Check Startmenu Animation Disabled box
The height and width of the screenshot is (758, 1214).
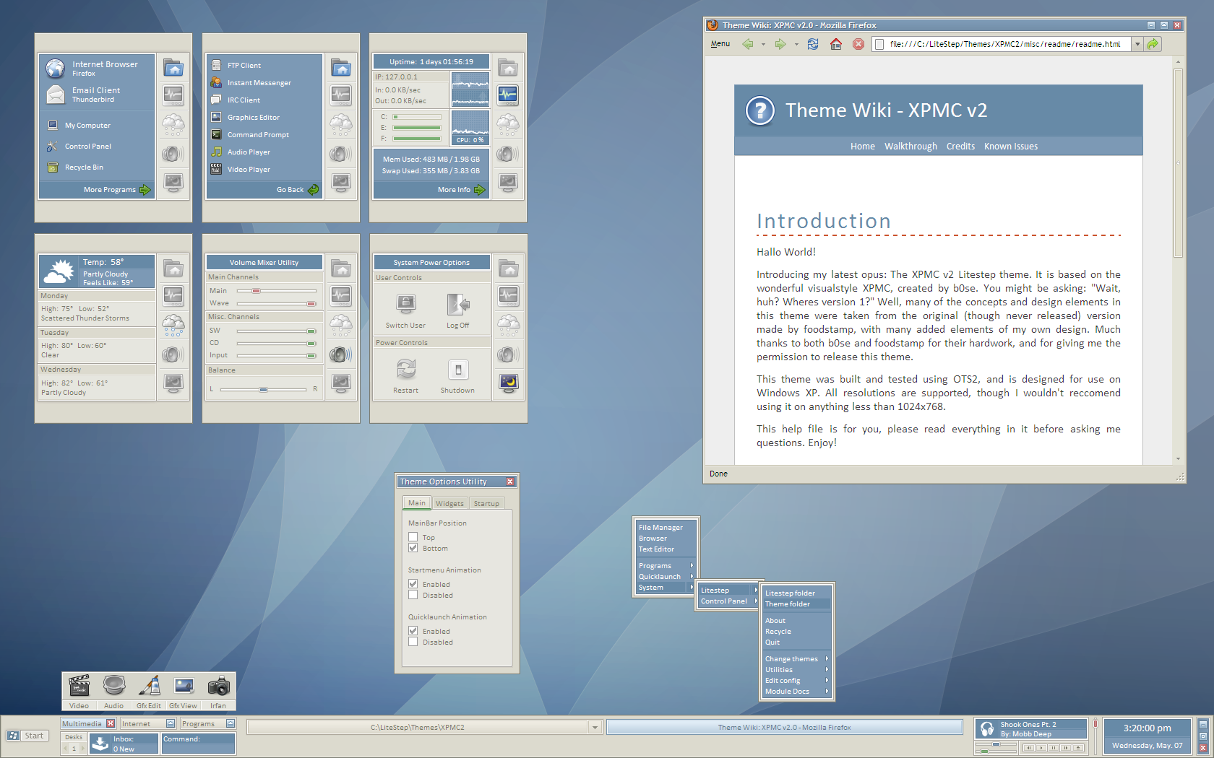coord(413,595)
